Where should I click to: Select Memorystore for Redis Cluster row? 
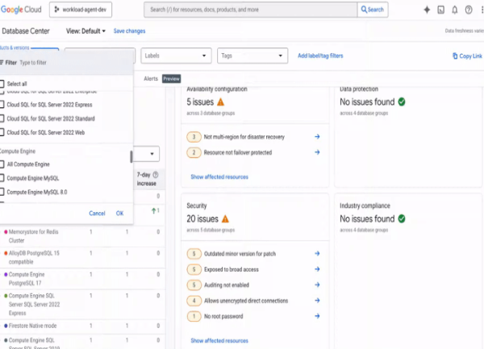(x=82, y=236)
